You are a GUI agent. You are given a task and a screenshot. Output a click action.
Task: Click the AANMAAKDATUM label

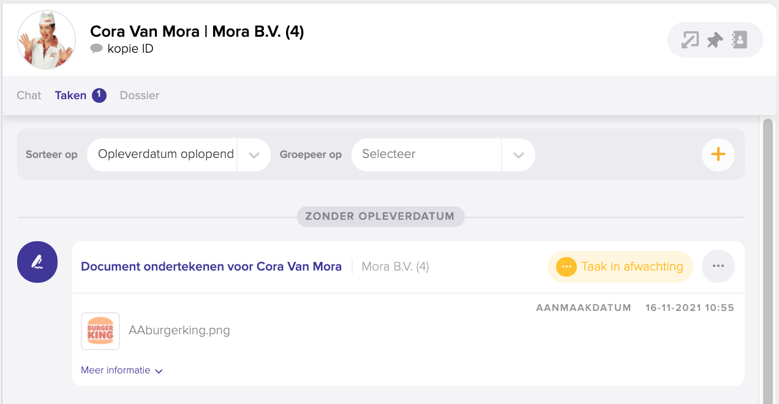coord(584,308)
